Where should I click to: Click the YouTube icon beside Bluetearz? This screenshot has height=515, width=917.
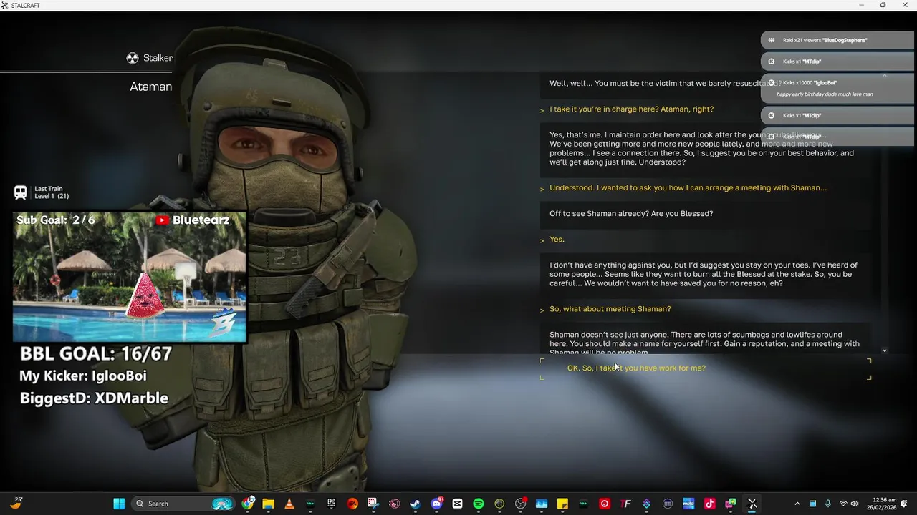(163, 220)
